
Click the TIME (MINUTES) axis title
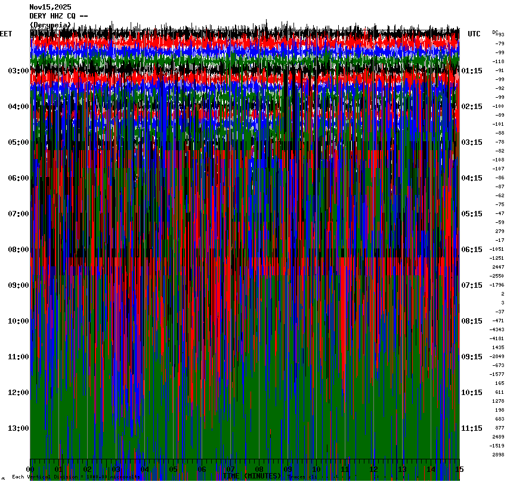coord(252,476)
